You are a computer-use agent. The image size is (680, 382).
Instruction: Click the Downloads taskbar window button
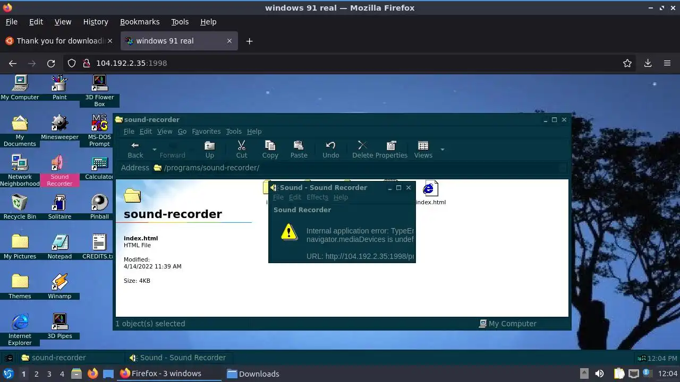coord(253,374)
